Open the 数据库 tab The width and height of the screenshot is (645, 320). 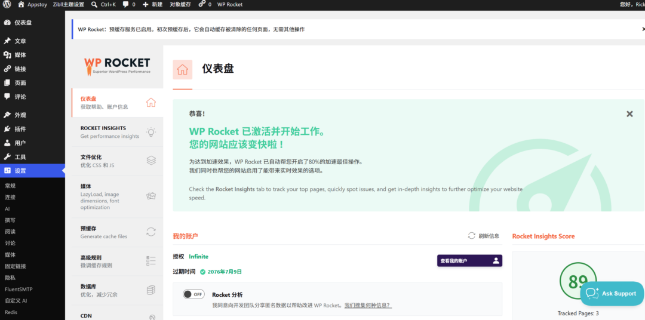pos(117,290)
